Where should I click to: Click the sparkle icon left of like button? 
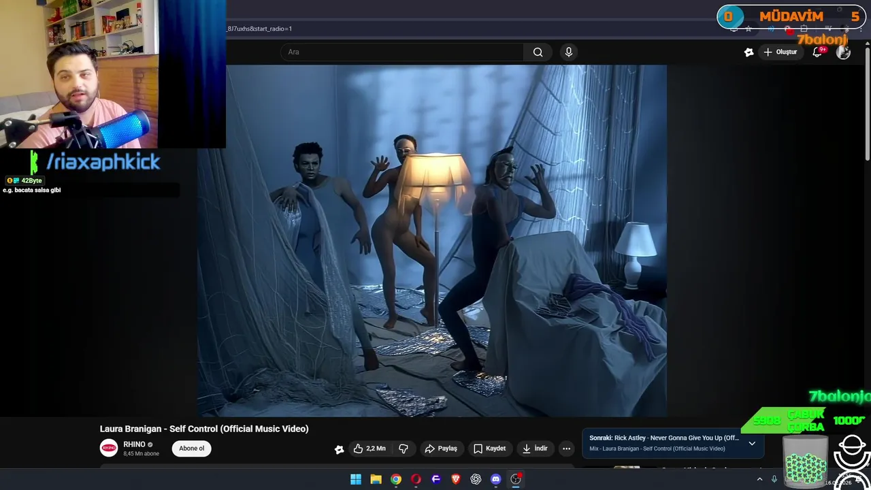pos(339,449)
